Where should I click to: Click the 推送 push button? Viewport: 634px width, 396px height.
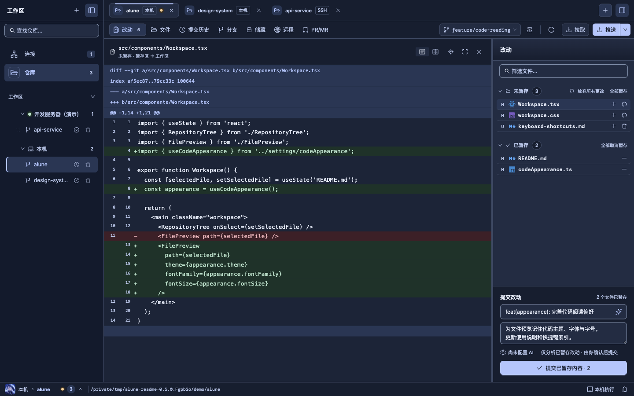(606, 30)
